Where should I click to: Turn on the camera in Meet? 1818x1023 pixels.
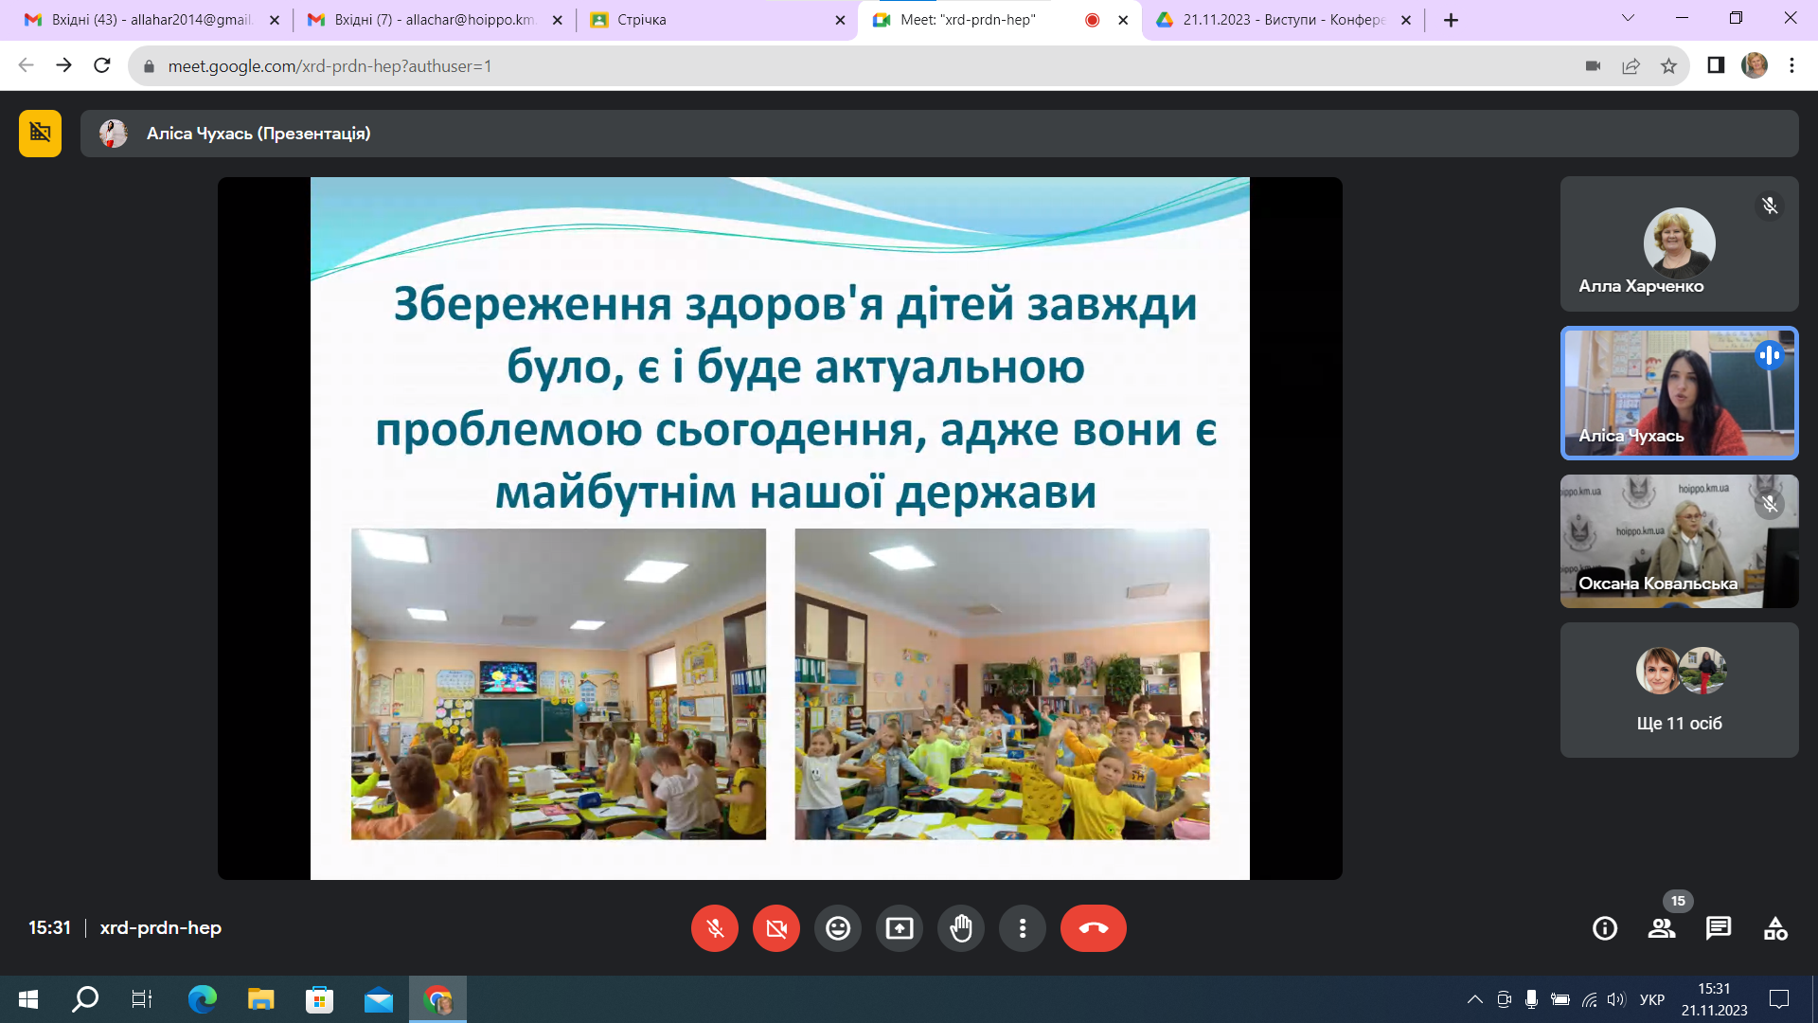(776, 928)
